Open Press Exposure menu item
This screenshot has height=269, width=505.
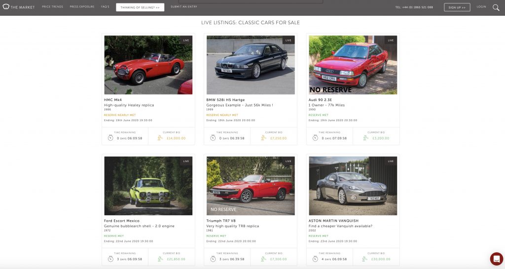point(82,7)
